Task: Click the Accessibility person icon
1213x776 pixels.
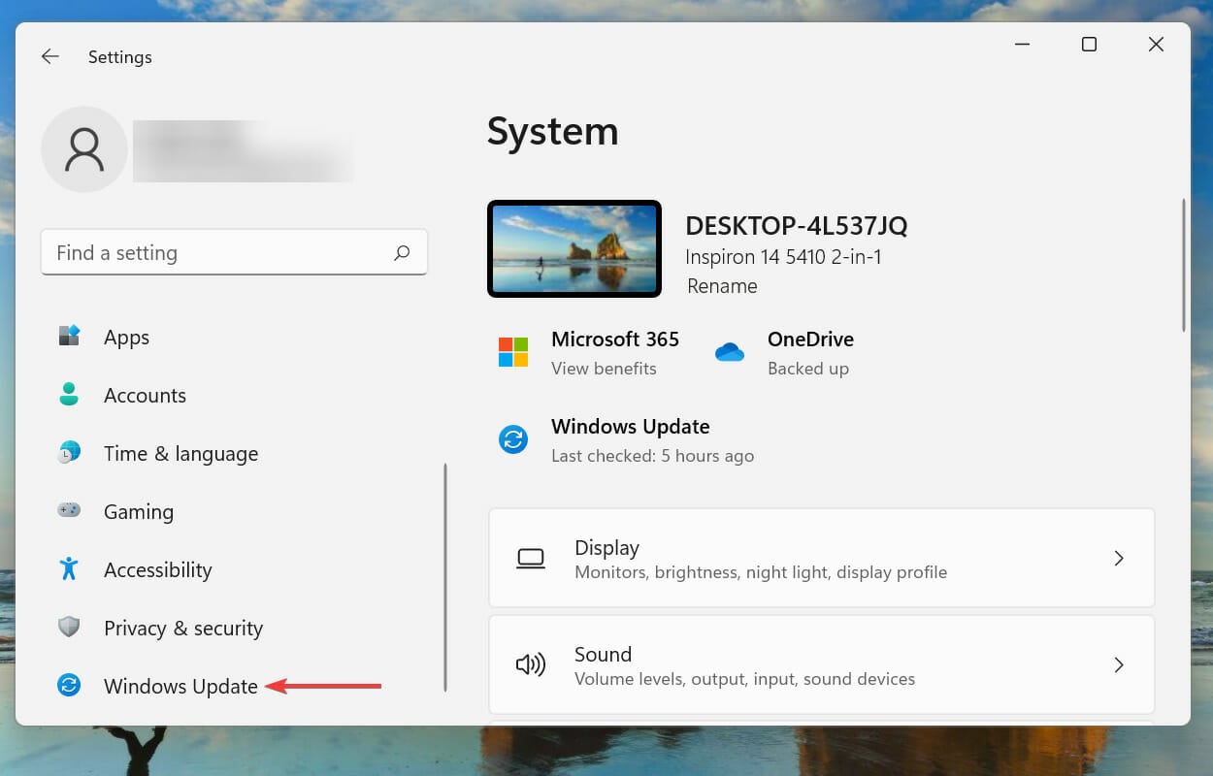Action: [69, 569]
